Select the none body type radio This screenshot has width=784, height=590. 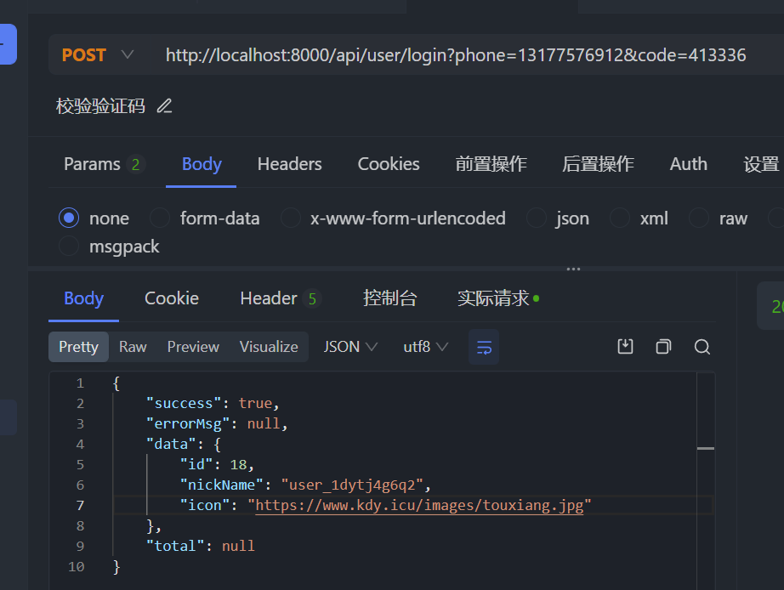click(x=69, y=218)
